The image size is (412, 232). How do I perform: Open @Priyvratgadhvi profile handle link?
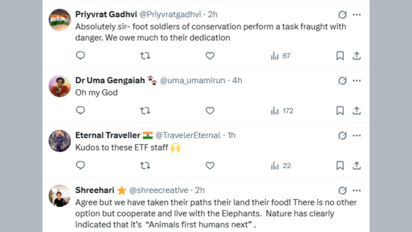pyautogui.click(x=170, y=14)
